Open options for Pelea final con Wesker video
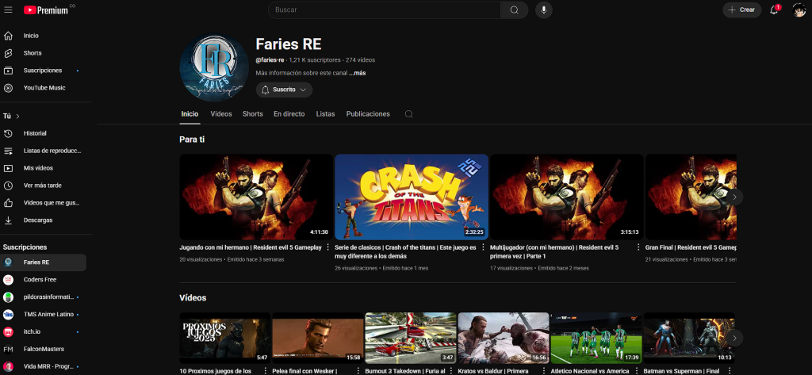 [x=358, y=371]
